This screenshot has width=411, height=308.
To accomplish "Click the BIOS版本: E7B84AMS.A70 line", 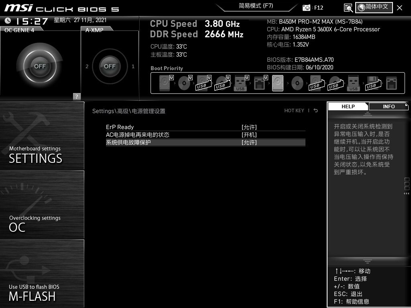I will (300, 60).
